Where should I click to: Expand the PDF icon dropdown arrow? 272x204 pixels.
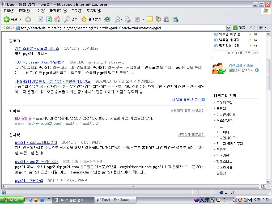point(265,28)
